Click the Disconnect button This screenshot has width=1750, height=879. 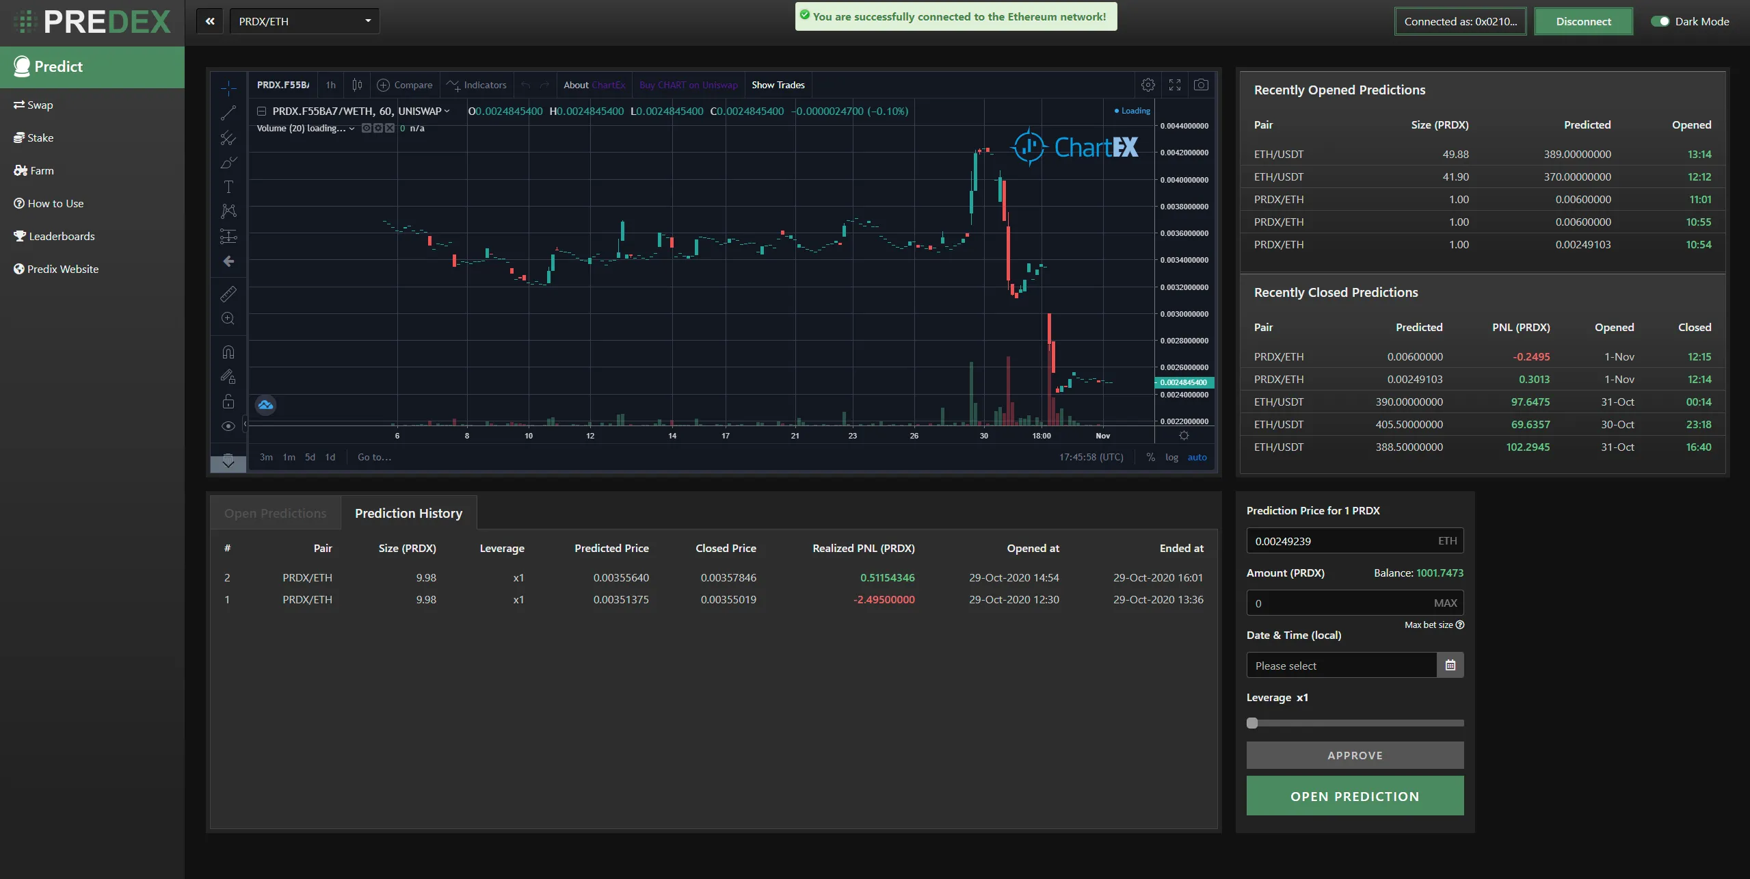pyautogui.click(x=1582, y=21)
